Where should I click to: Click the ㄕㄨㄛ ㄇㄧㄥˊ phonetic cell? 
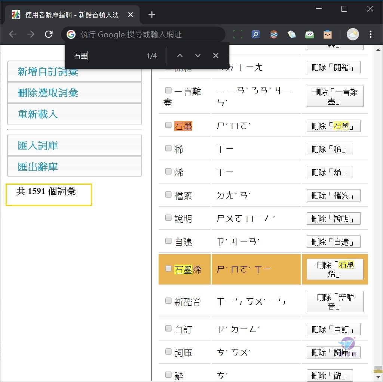256,218
